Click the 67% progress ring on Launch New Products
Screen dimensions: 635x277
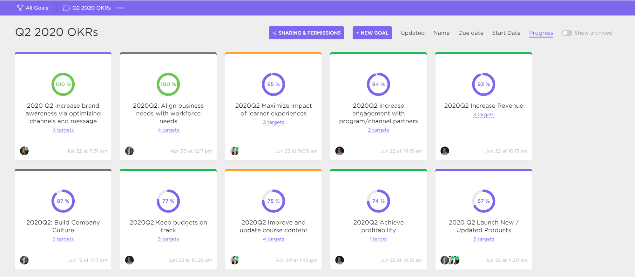coord(483,201)
